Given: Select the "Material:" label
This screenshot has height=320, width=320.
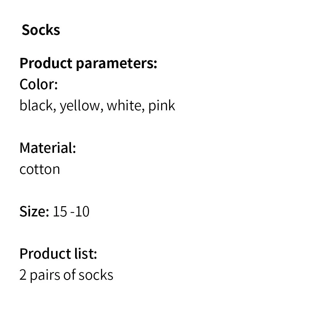Looking at the screenshot, I should click(48, 148).
